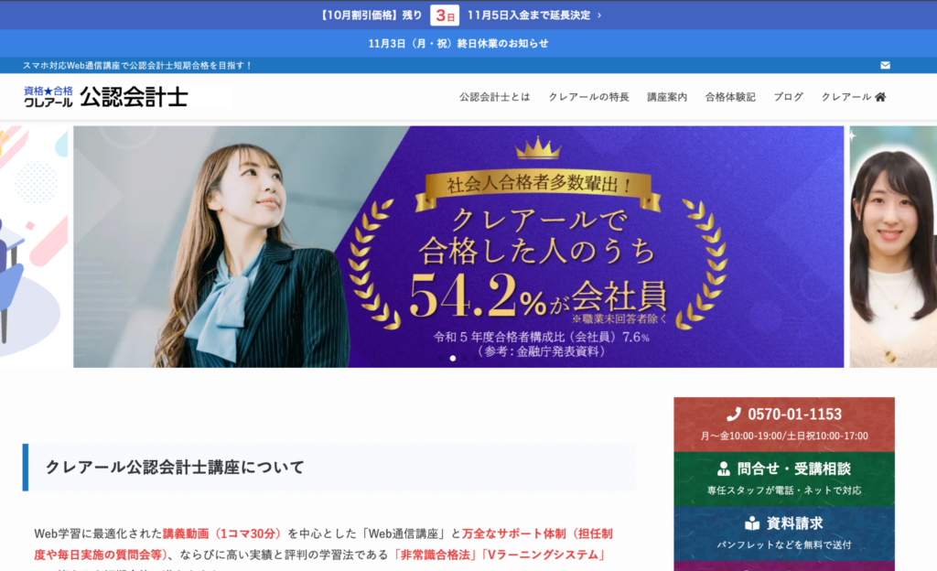
Task: Click the book icon on 資料請求
Action: click(x=752, y=523)
